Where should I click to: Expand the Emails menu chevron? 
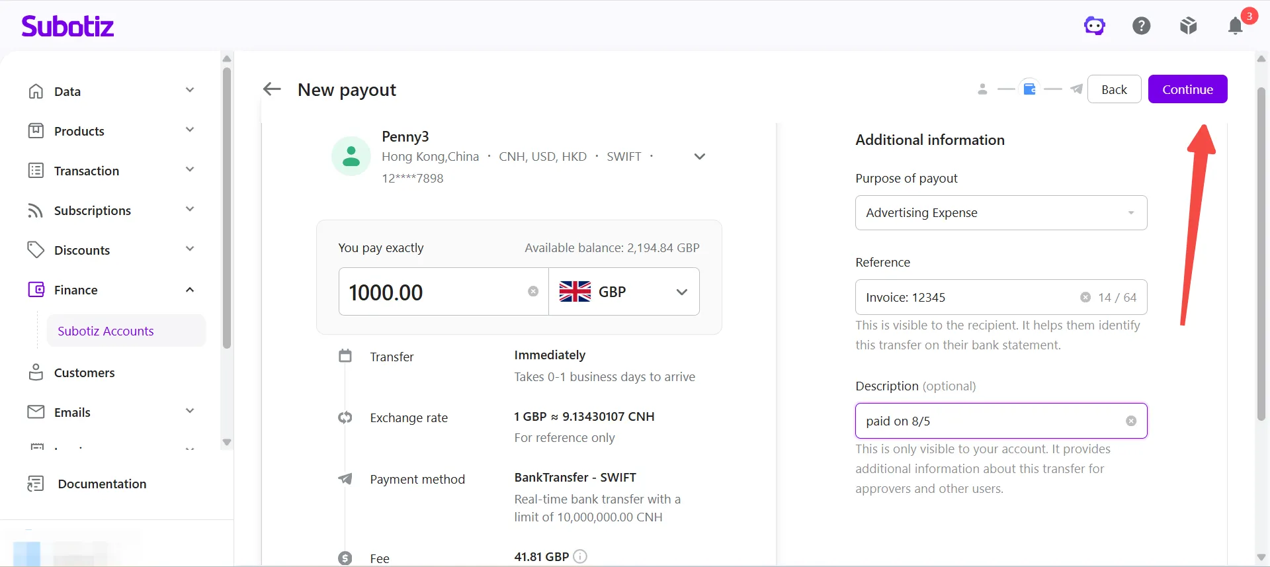190,411
